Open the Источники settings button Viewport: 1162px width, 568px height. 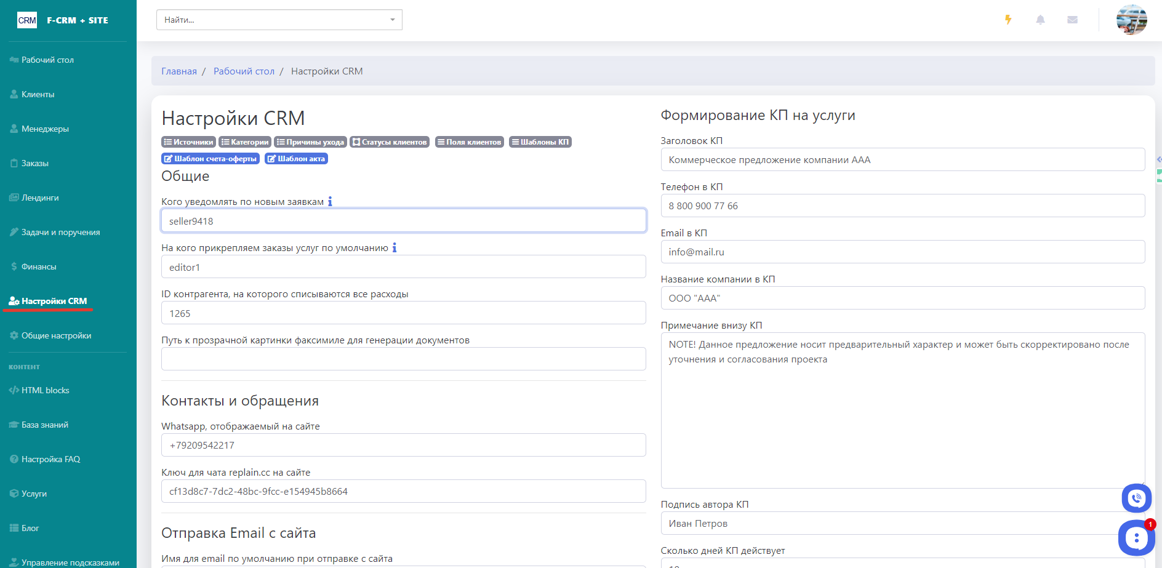click(x=188, y=142)
